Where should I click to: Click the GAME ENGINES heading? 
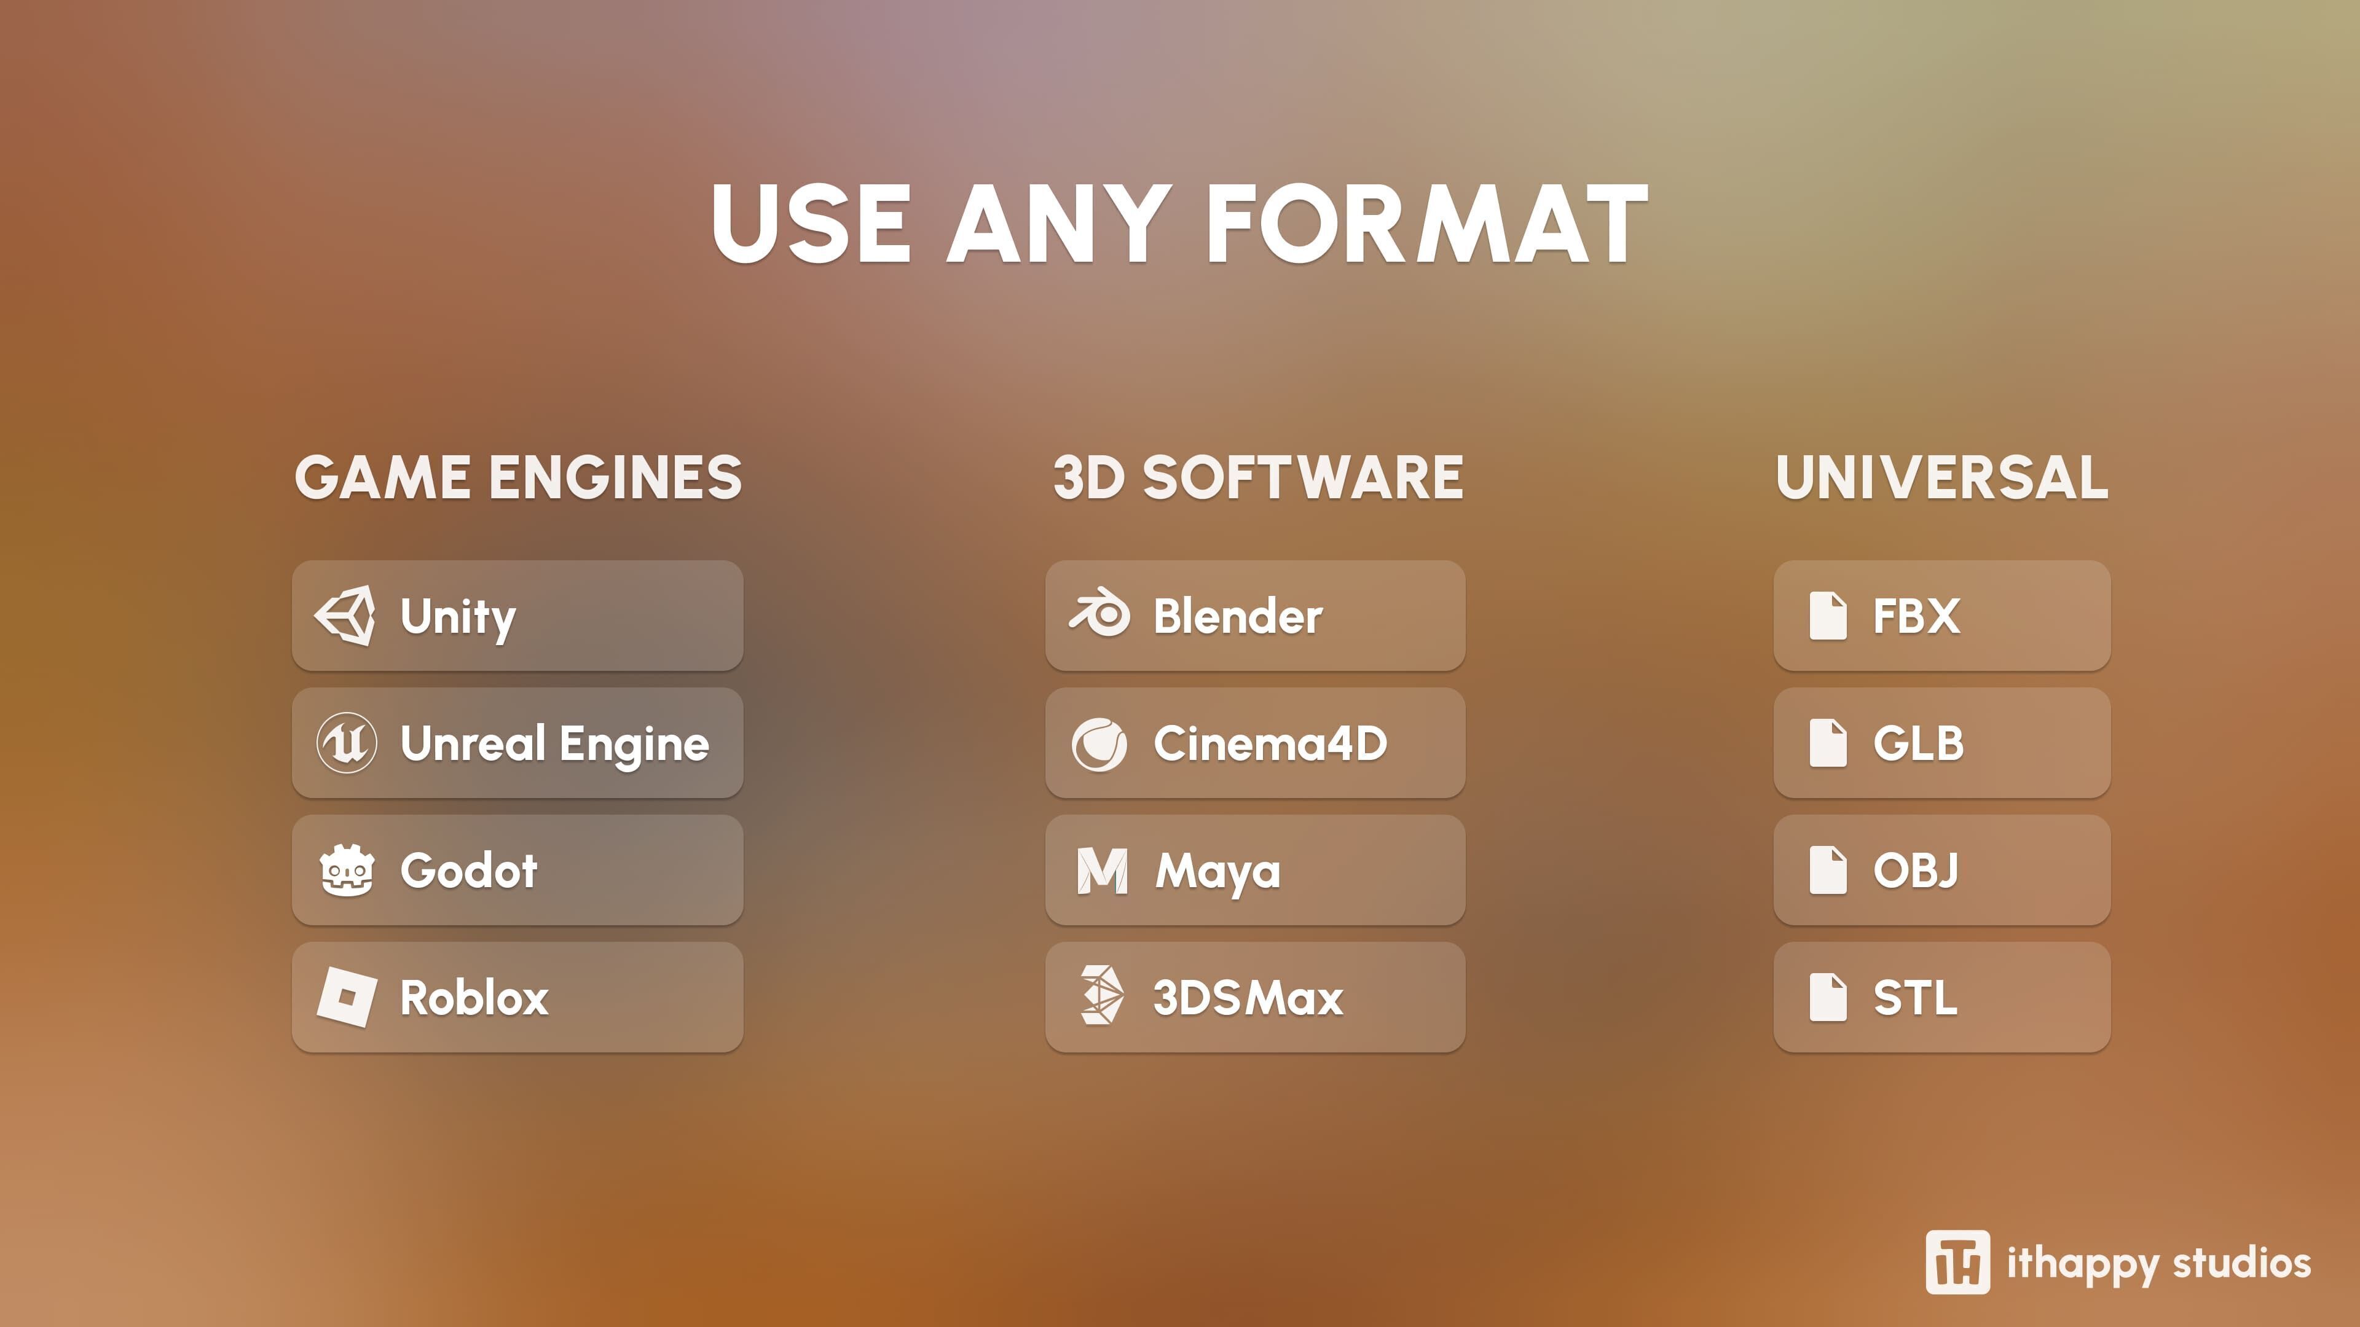(517, 477)
